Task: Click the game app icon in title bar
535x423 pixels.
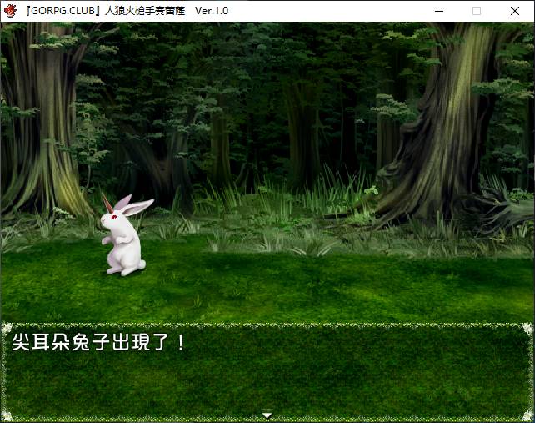Action: tap(10, 10)
